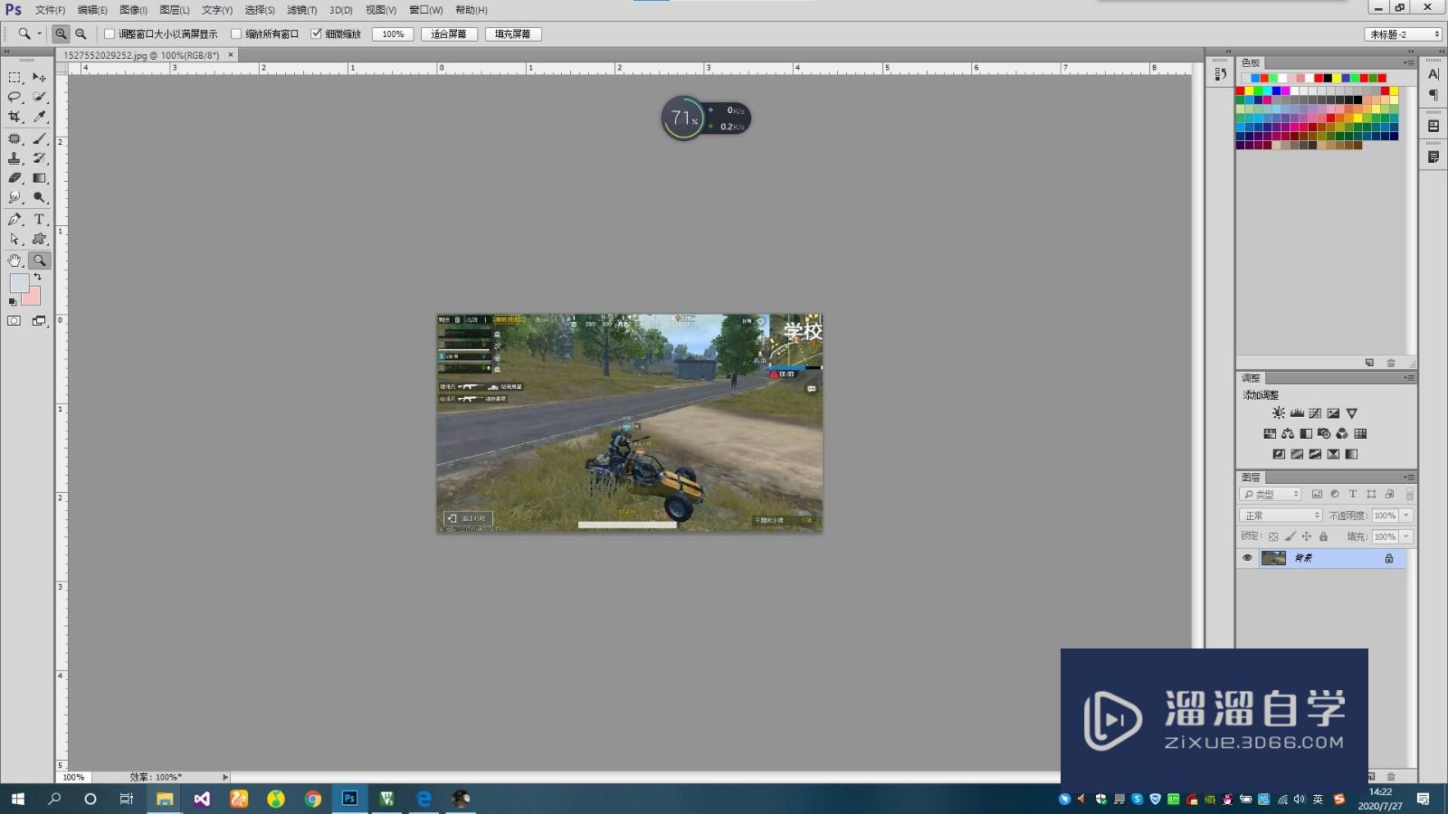Add Brightness/Contrast adjustment

pos(1279,413)
